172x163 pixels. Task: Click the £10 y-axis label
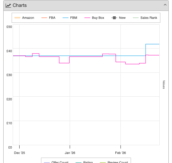coord(9,123)
